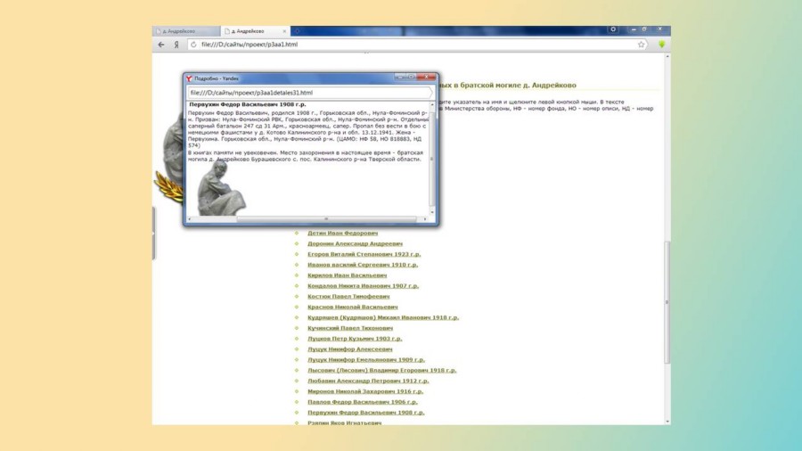Switch to the first 'д. Андрейково' tab
The image size is (802, 451).
coord(184,31)
